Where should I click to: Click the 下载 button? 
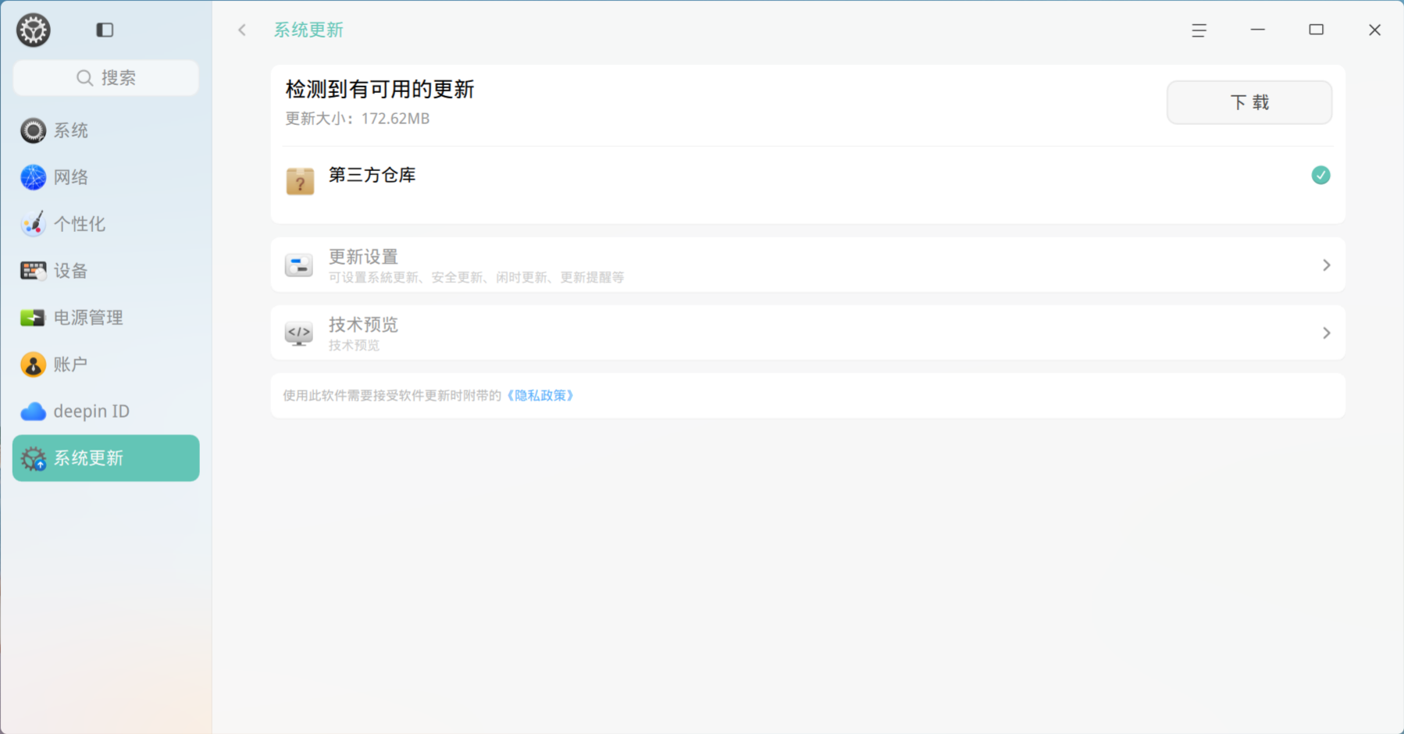coord(1249,102)
